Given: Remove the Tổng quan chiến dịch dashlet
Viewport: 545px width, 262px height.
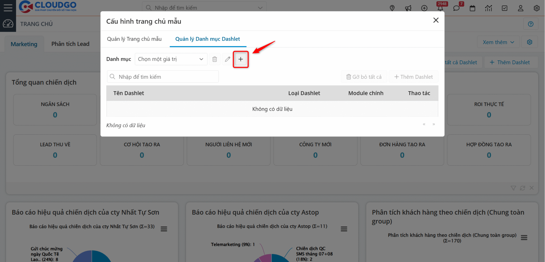Looking at the screenshot, I should 532,188.
